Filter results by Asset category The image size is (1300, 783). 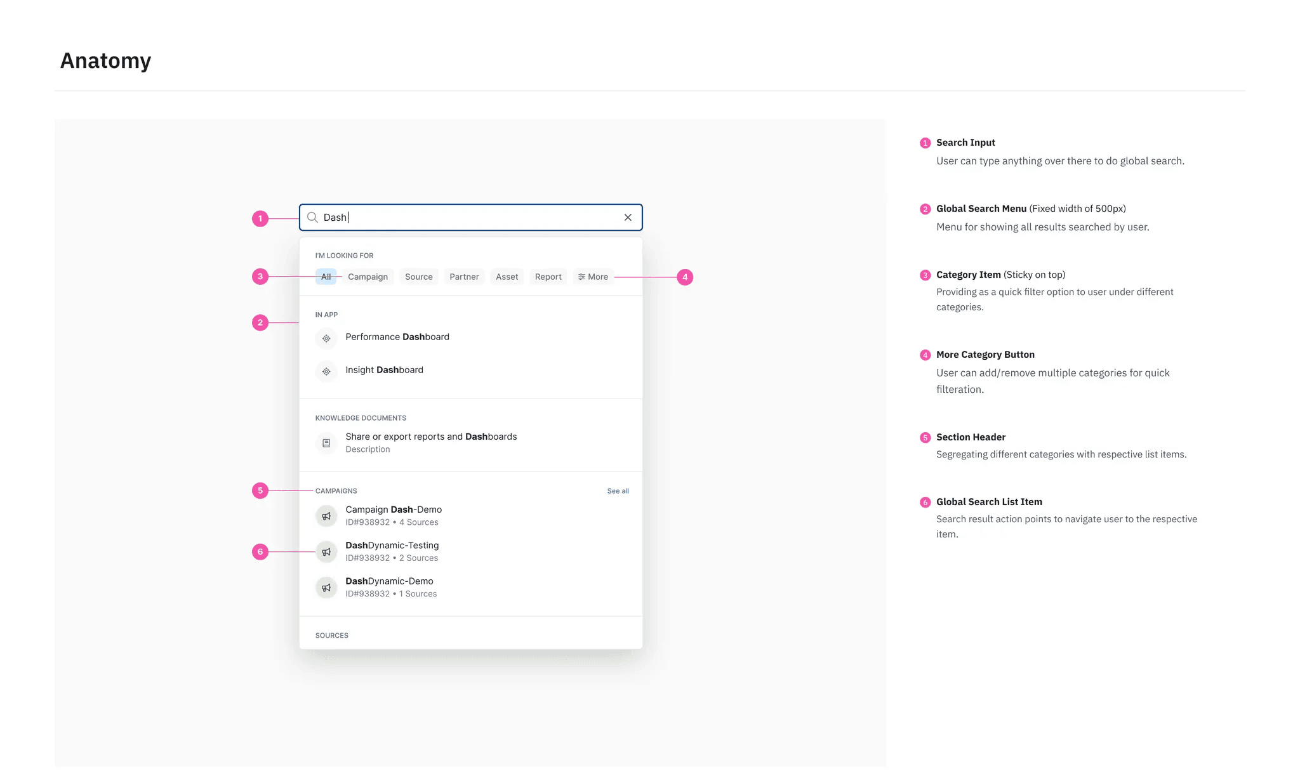coord(507,277)
